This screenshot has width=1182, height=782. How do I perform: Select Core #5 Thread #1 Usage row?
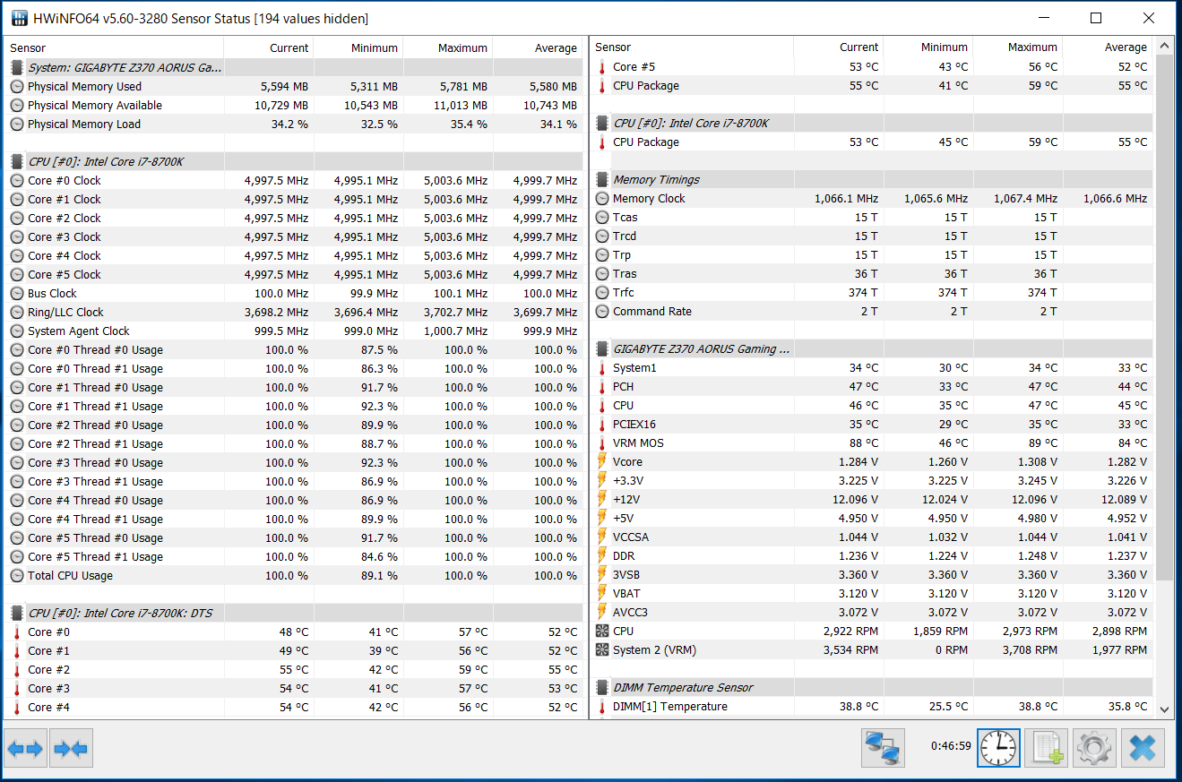(x=294, y=556)
